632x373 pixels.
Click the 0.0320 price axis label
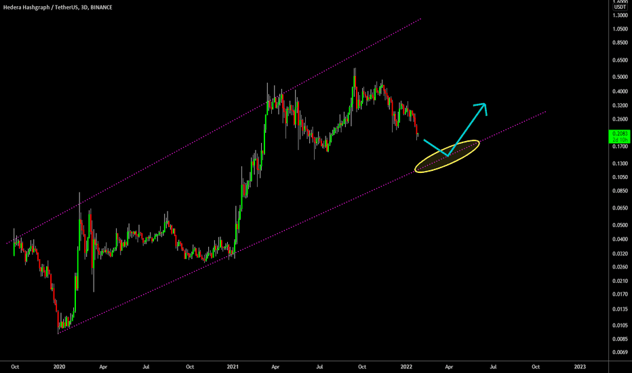pos(620,254)
